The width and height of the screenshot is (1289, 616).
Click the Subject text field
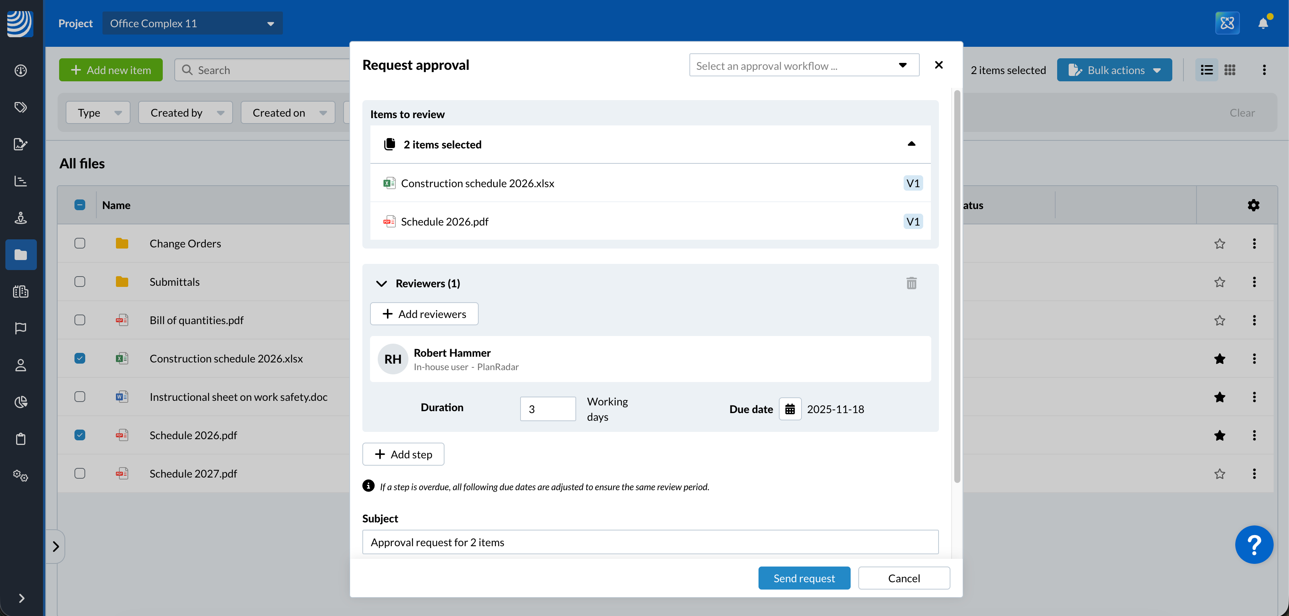click(649, 542)
